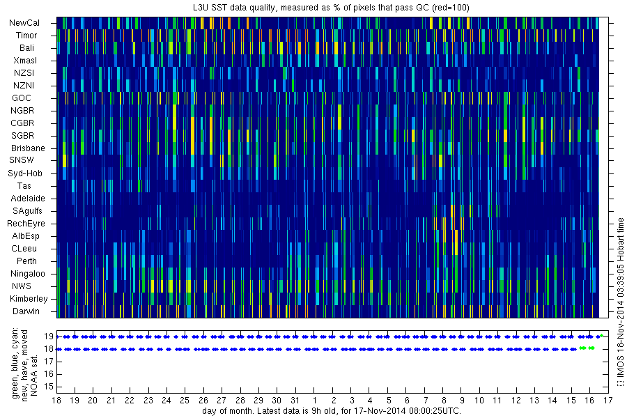Select the AlbEsp row label
Viewport: 627px width, 418px height.
click(x=26, y=236)
